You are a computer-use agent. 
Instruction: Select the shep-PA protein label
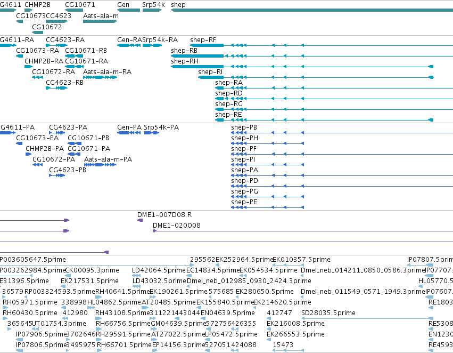245,170
